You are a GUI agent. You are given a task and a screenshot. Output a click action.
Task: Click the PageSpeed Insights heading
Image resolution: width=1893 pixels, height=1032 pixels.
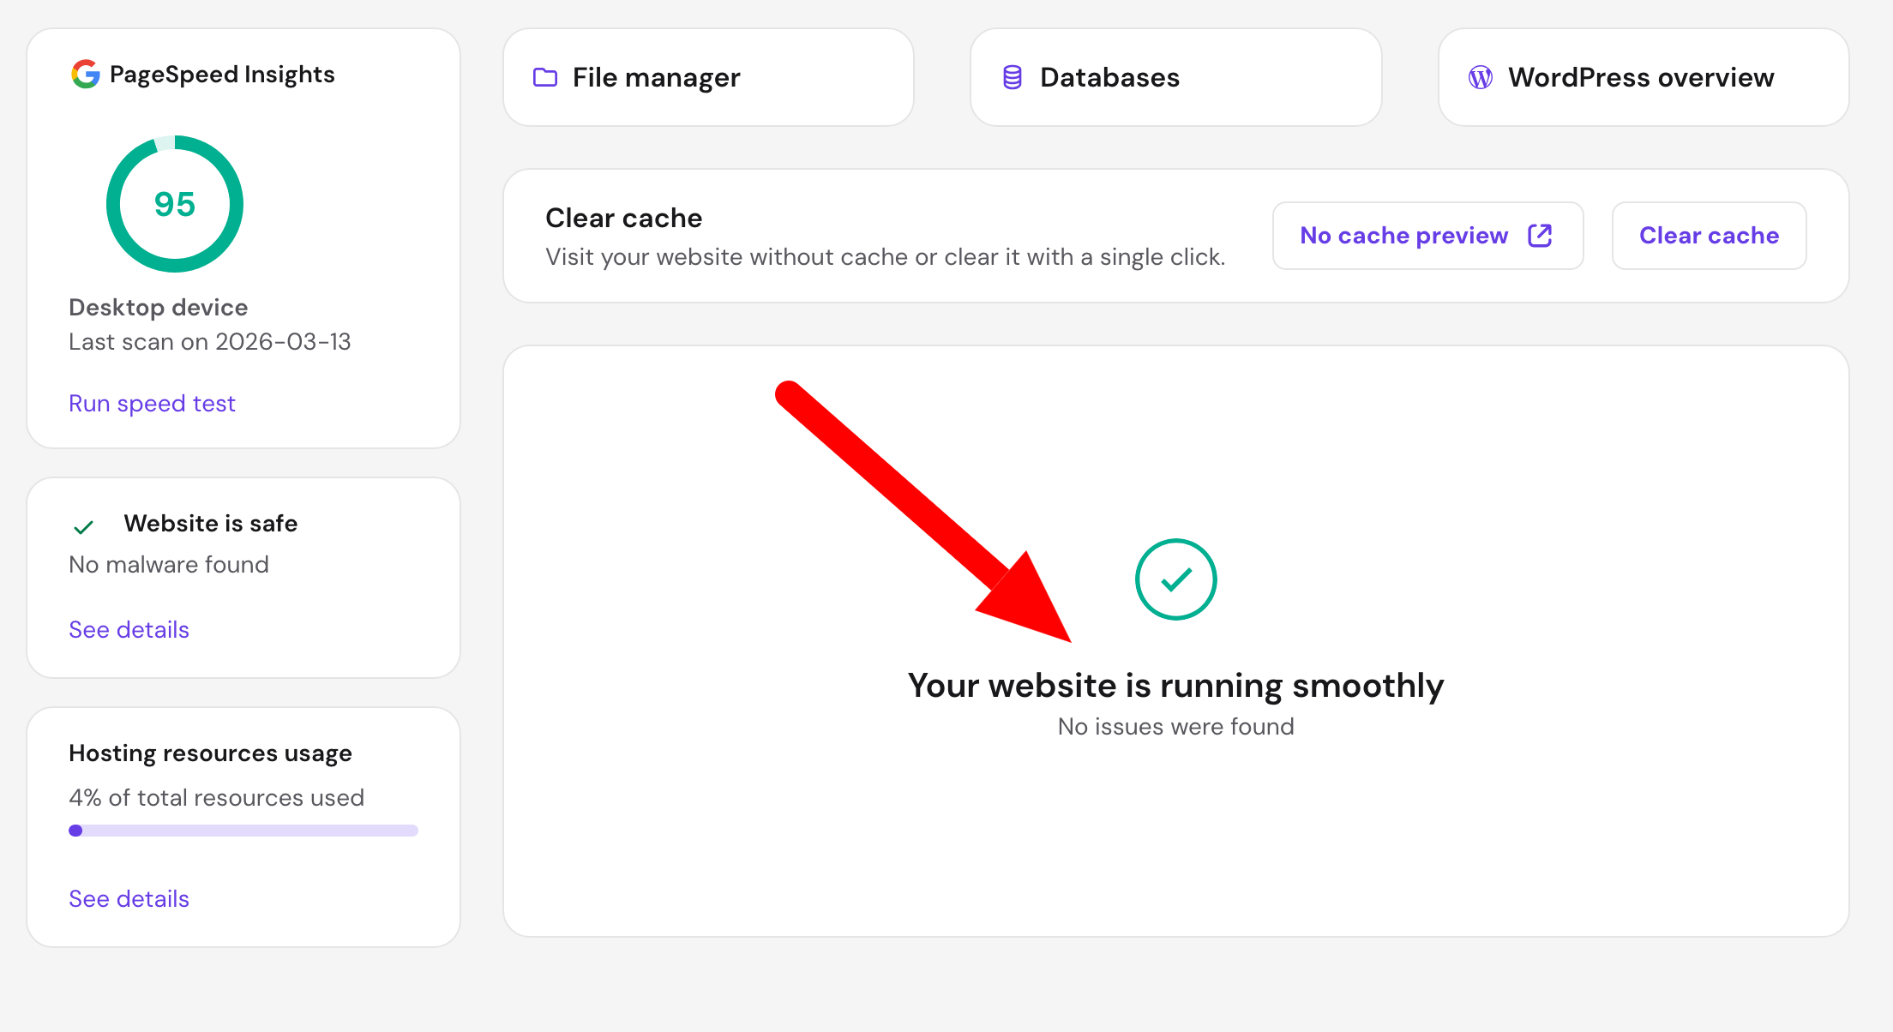222,75
